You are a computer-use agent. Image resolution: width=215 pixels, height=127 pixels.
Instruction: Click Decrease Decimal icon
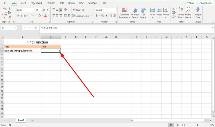click(x=115, y=16)
